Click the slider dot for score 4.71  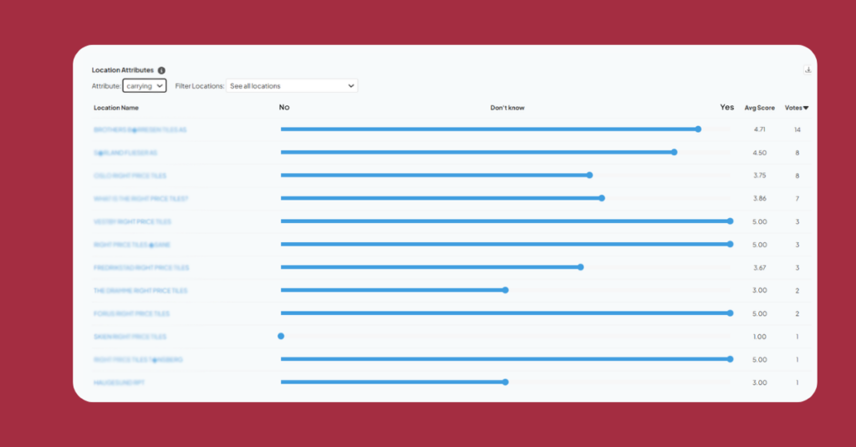(698, 130)
